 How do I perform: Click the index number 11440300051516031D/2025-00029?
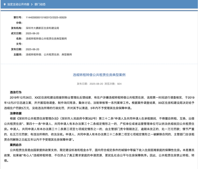pos(46,17)
